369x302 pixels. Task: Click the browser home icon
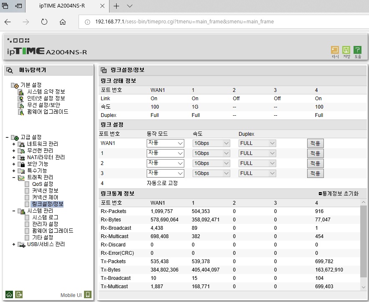coord(62,22)
